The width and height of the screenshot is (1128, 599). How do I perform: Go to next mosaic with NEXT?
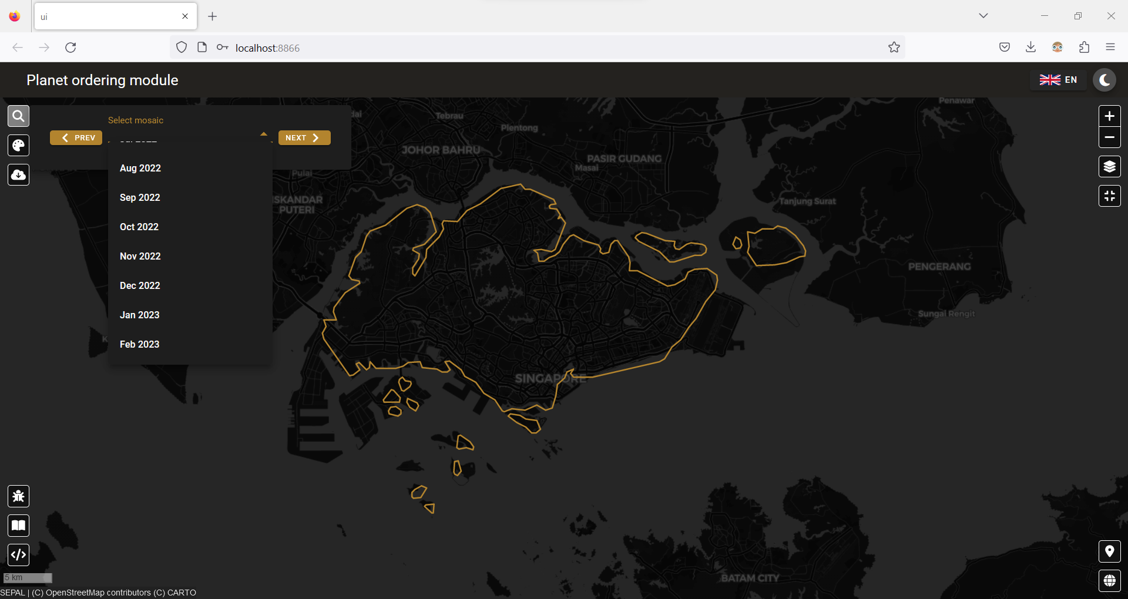[304, 137]
